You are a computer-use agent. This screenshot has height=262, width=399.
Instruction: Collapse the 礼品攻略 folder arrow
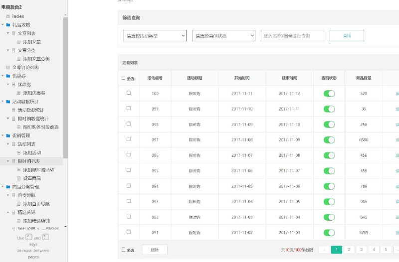click(2, 25)
